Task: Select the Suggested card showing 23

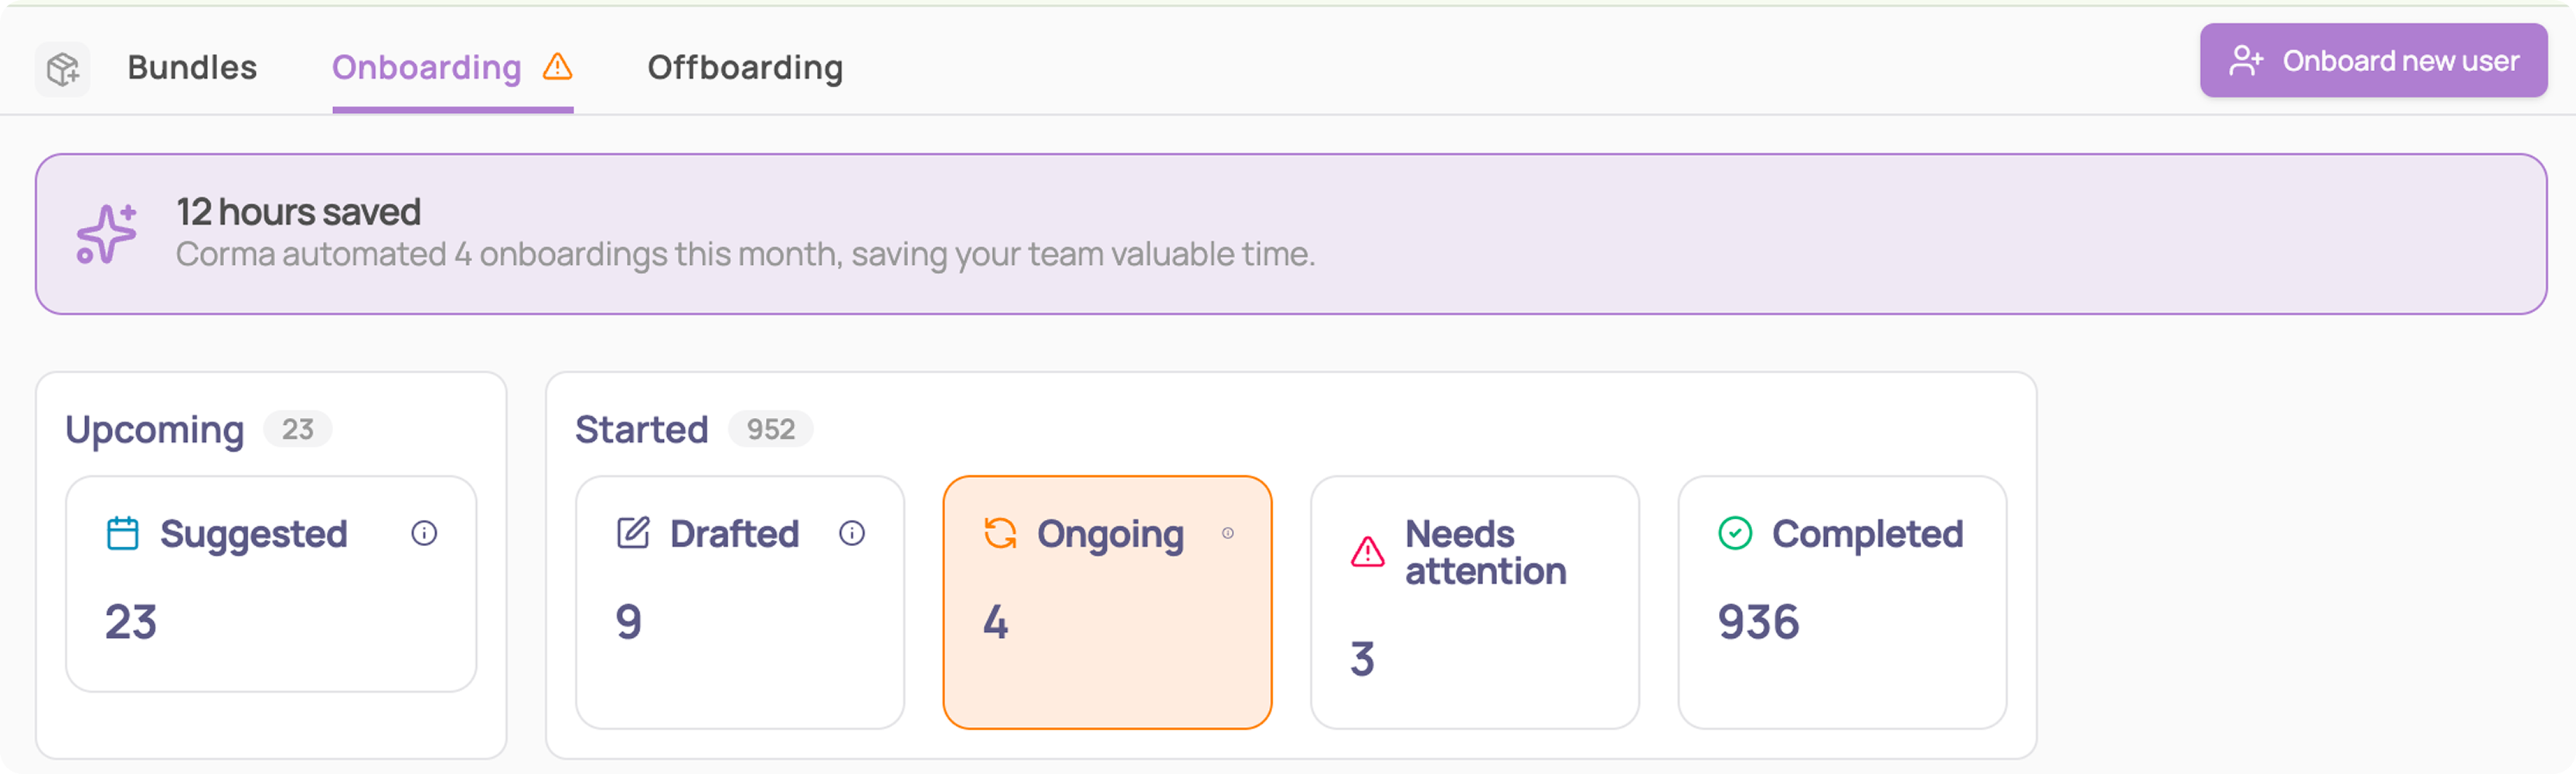Action: click(271, 584)
